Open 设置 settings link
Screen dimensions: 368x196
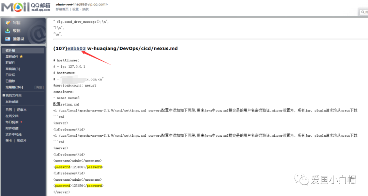75,9
